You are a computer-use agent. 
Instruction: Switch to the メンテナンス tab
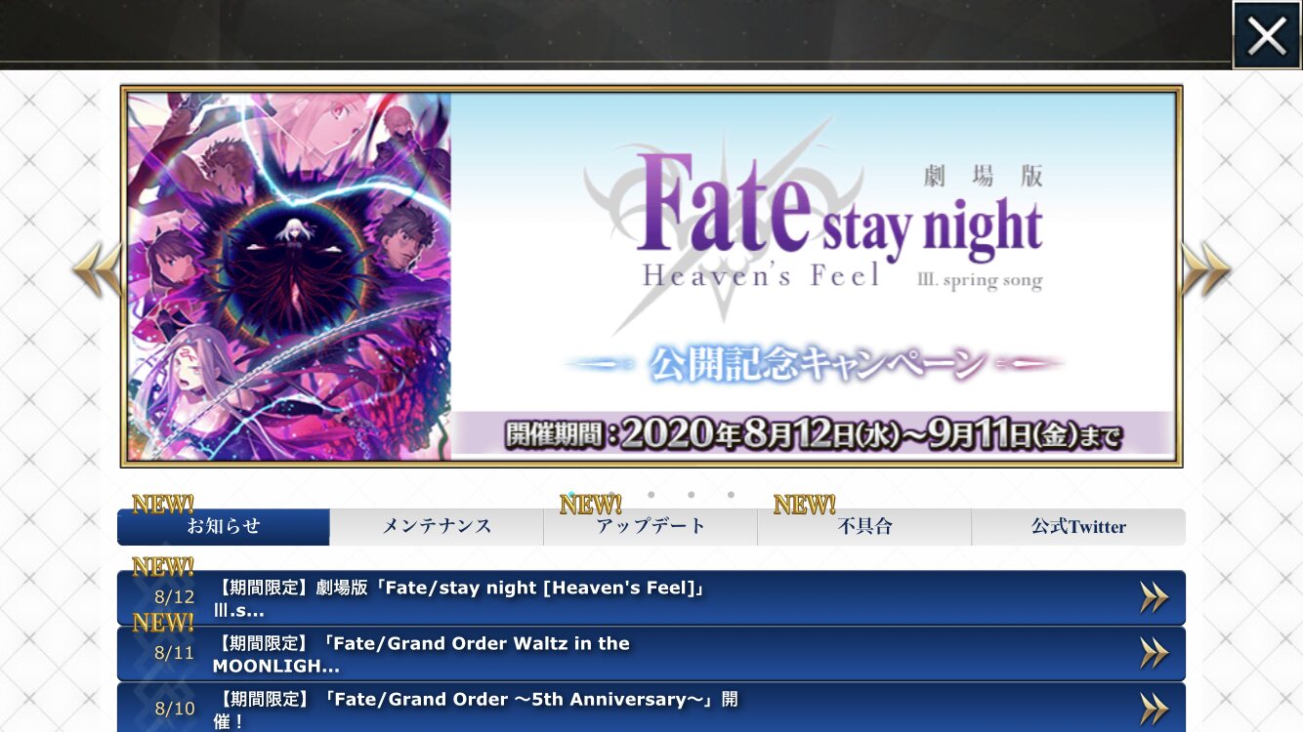coord(437,527)
